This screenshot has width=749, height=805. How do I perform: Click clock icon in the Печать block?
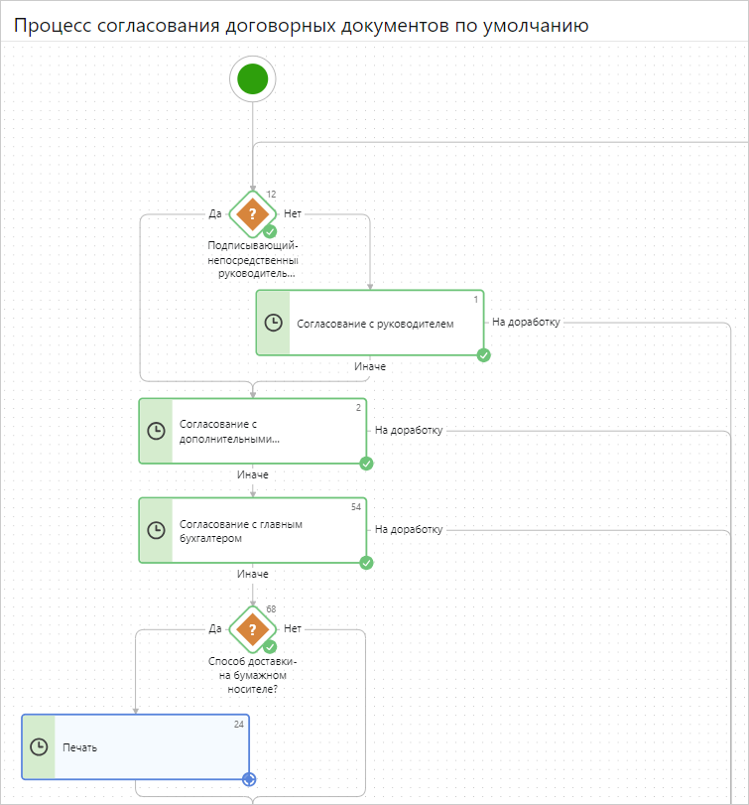[39, 747]
